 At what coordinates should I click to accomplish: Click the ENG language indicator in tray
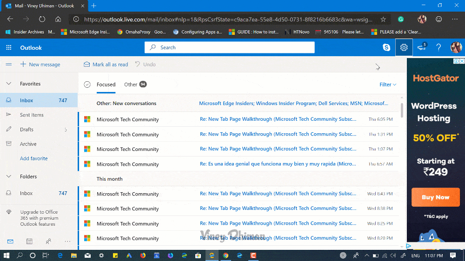click(415, 255)
